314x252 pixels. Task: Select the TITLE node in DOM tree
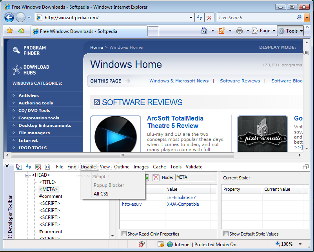pos(48,182)
